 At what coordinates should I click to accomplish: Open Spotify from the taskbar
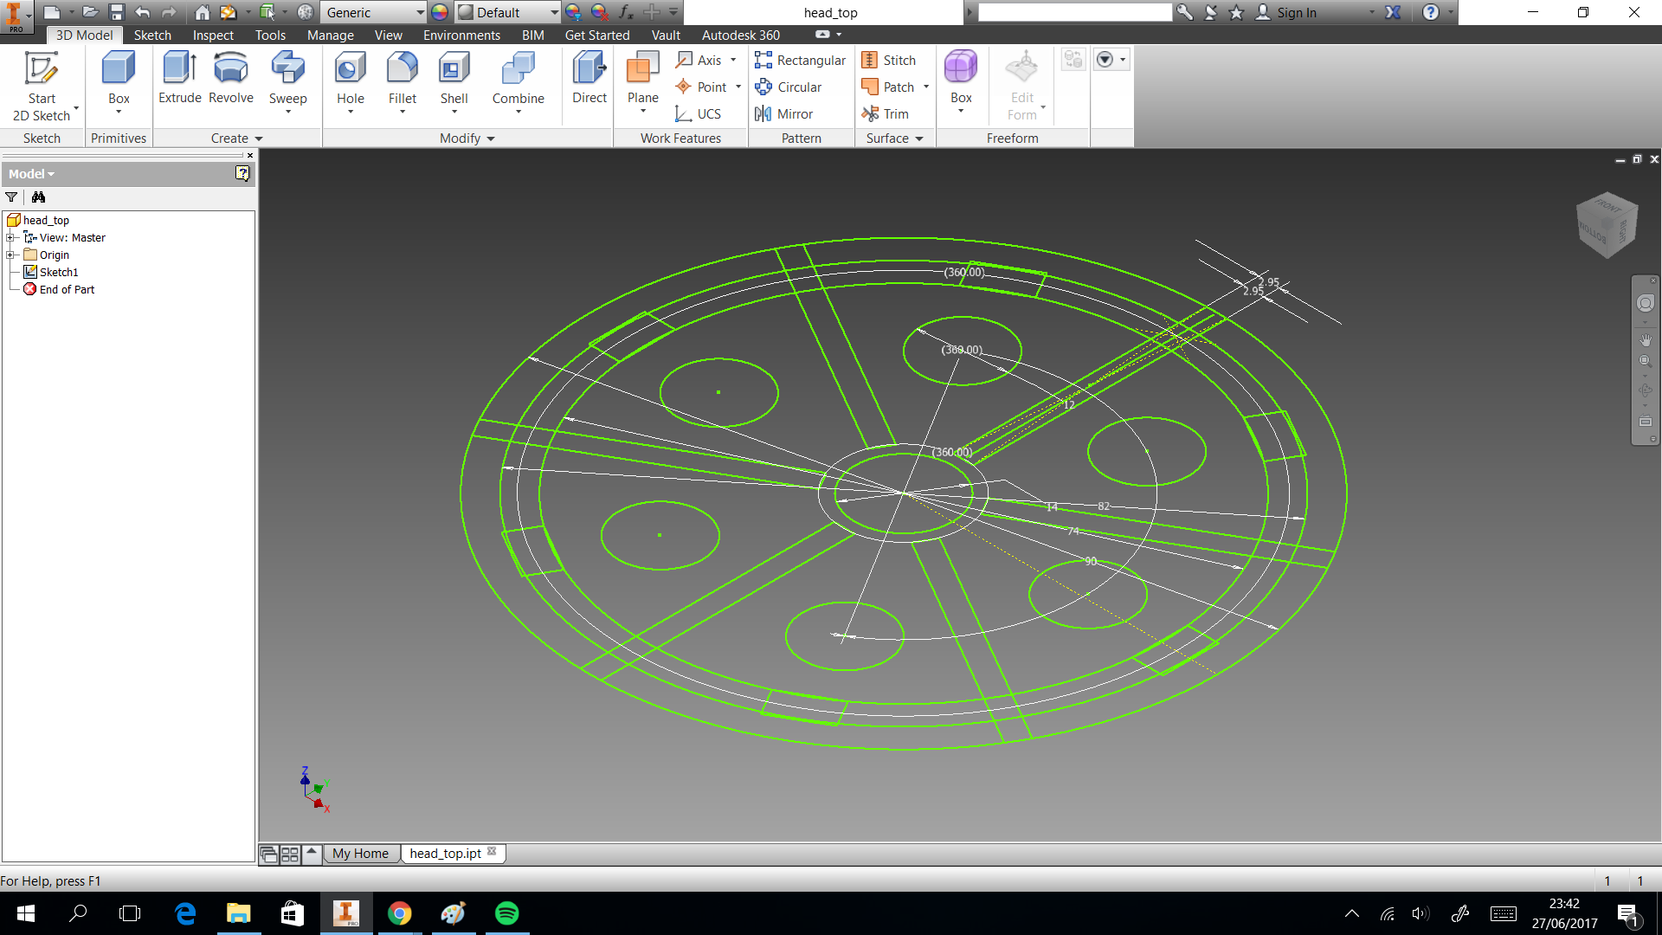coord(507,913)
